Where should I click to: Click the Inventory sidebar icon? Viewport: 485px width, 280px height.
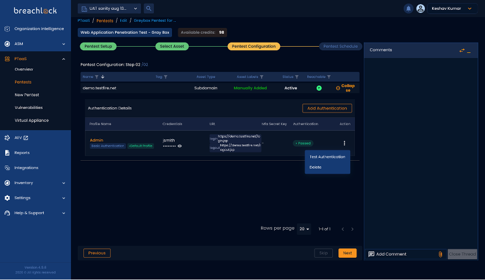[7, 183]
